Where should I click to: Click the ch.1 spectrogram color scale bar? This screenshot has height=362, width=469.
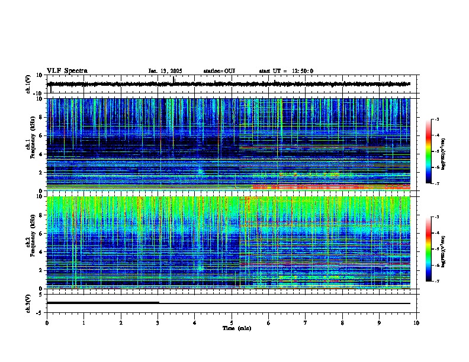click(428, 151)
